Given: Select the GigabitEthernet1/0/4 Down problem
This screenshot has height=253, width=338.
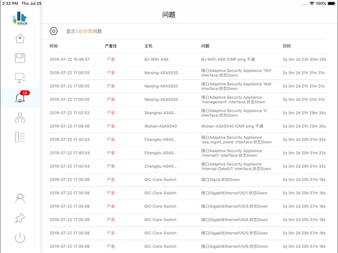Looking at the screenshot, I should [234, 220].
